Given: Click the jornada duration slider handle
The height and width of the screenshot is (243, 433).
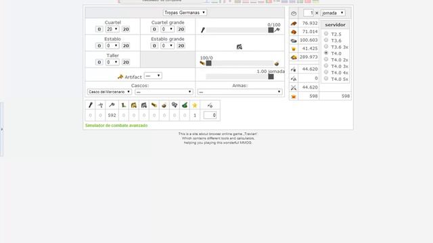Looking at the screenshot, I should pyautogui.click(x=271, y=76).
